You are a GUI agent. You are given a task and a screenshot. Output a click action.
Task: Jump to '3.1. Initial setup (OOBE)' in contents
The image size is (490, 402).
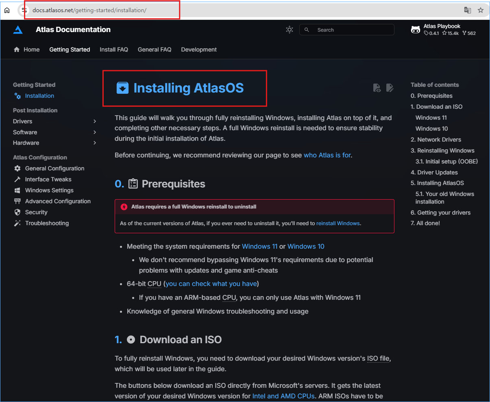point(446,161)
